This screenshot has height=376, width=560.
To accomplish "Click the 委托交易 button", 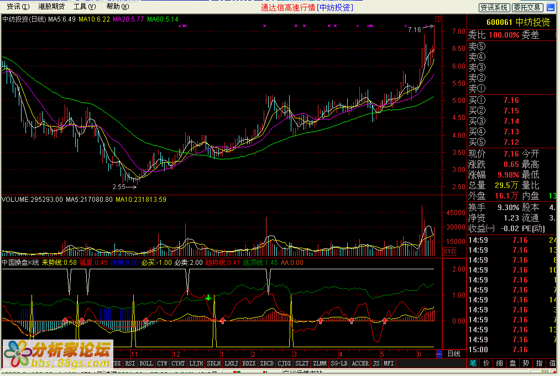I will [527, 8].
